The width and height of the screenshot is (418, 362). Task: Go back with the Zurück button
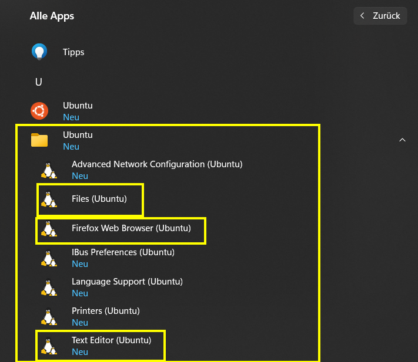[380, 16]
